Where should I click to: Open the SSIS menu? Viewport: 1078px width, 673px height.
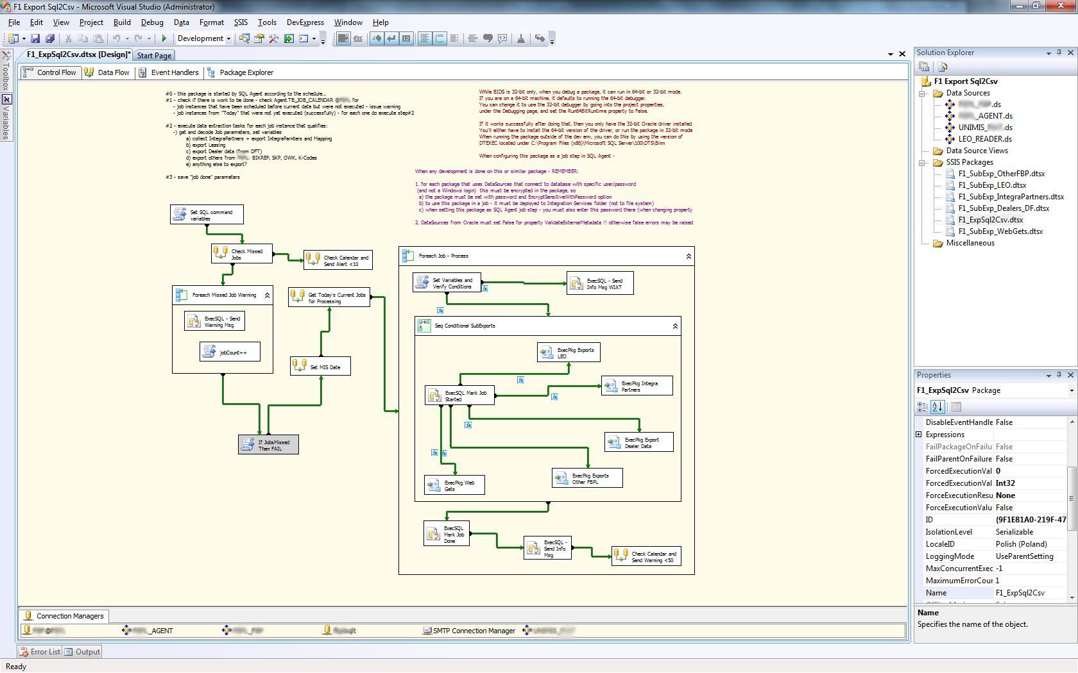241,22
